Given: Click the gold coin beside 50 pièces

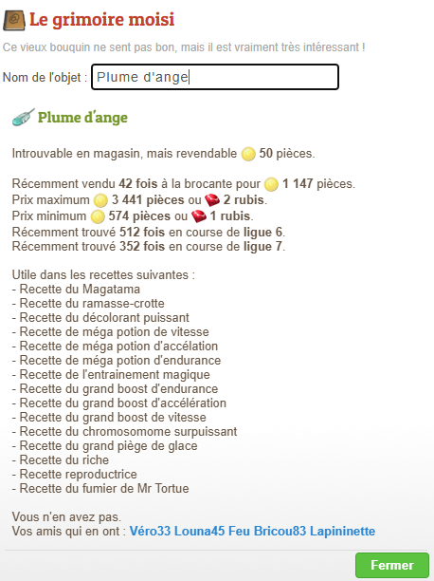Looking at the screenshot, I should [x=248, y=154].
